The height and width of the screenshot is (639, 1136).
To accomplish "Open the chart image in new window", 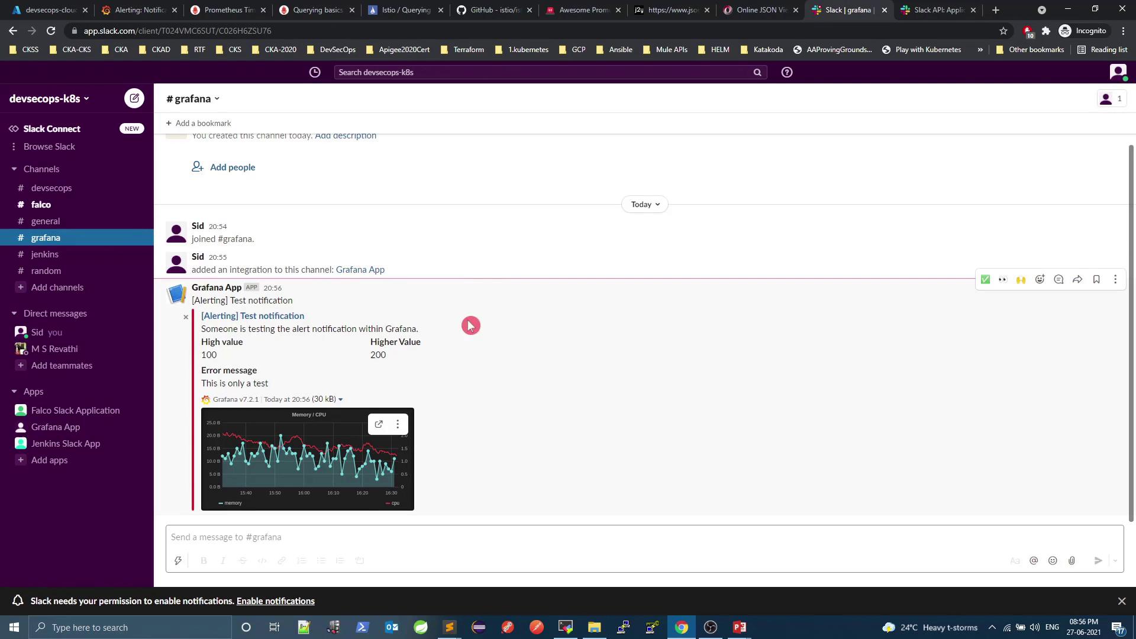I will [379, 424].
